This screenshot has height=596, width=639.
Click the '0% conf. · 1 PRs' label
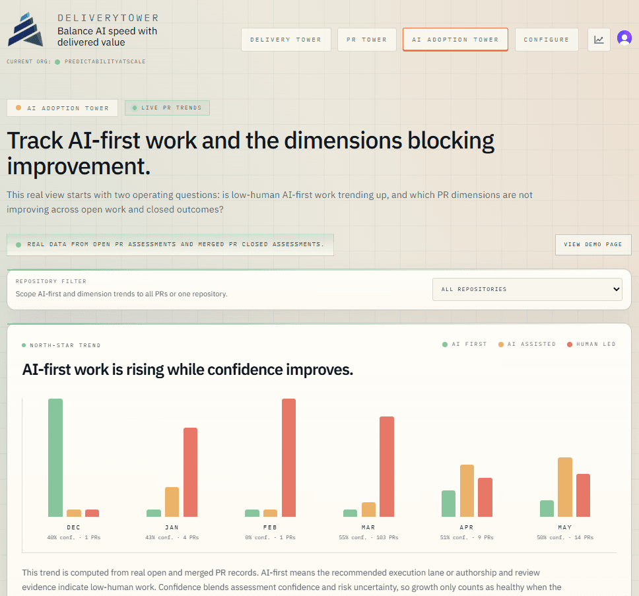(270, 537)
